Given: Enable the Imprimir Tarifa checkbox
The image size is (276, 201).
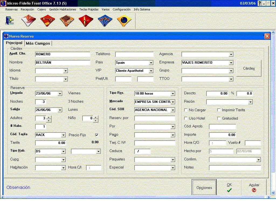Looking at the screenshot, I should [x=219, y=110].
